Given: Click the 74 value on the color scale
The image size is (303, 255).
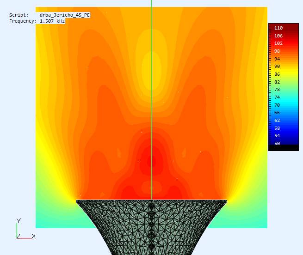Looking at the screenshot, I should 277,97.
